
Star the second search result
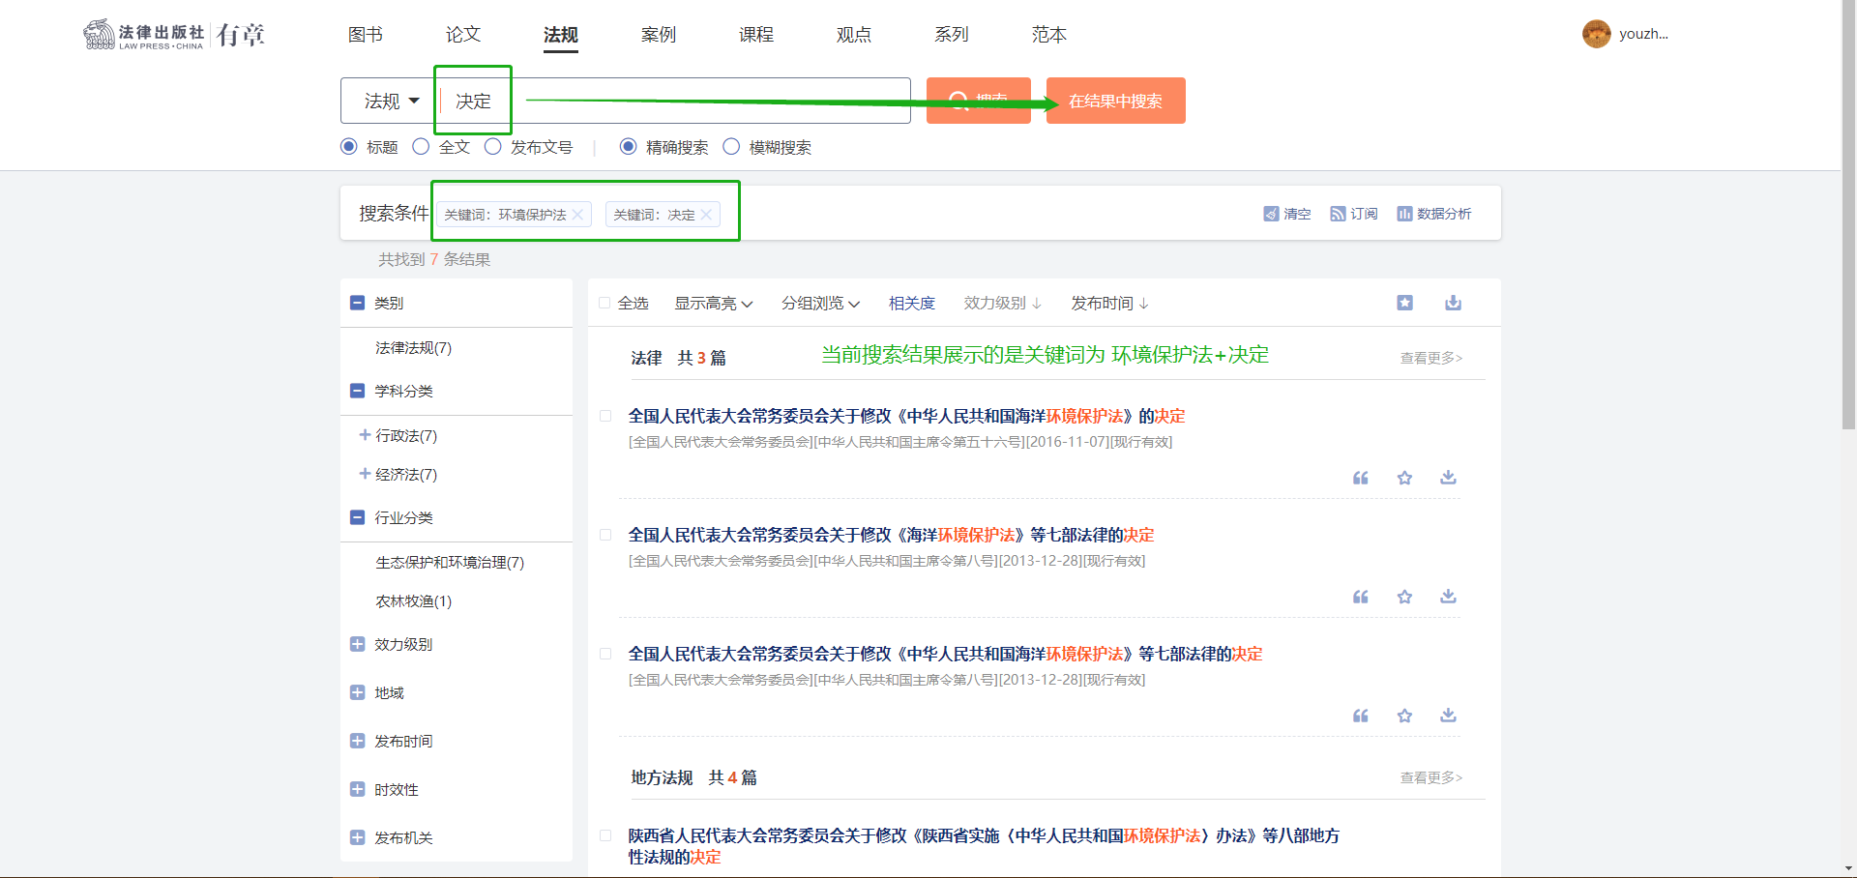pos(1404,597)
